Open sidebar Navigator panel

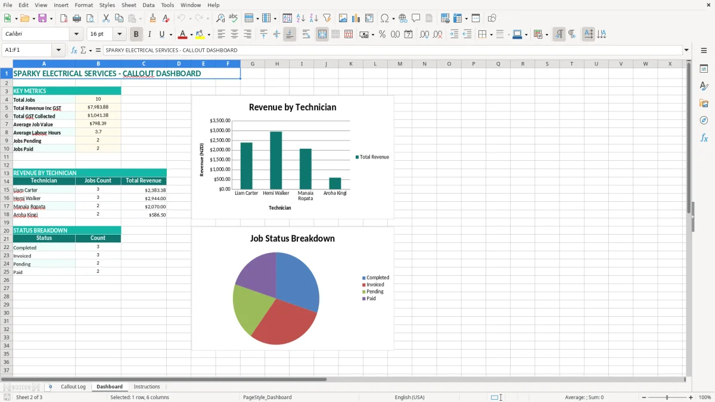(x=704, y=120)
